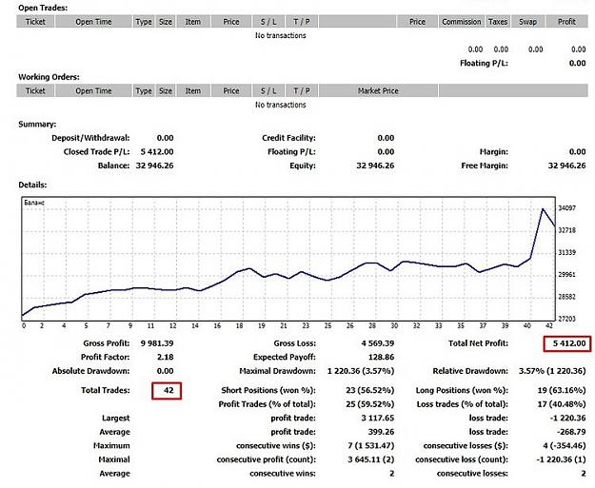Image resolution: width=595 pixels, height=488 pixels.
Task: Click Relative Drawdown value 3.57% (1 220.36)
Action: [552, 371]
